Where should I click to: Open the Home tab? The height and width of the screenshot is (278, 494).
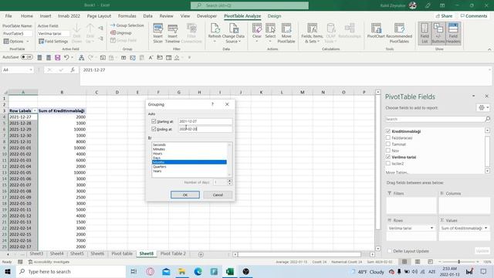click(x=27, y=15)
